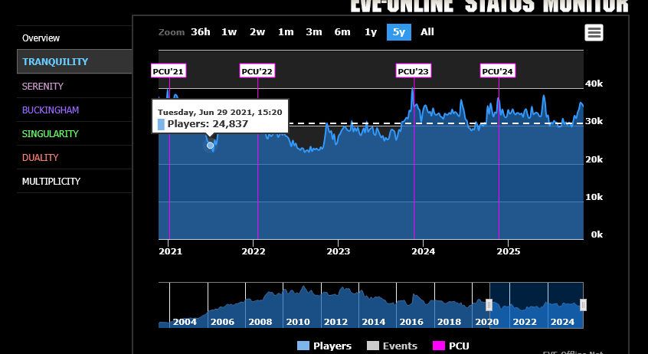Click the light blue Players legend swatch
648x354 pixels.
coord(303,346)
